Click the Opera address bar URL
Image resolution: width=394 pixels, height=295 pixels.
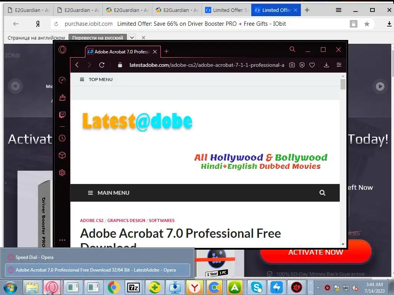(x=207, y=65)
